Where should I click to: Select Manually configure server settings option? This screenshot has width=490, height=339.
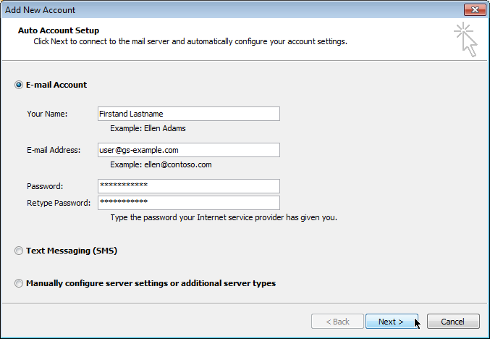19,284
